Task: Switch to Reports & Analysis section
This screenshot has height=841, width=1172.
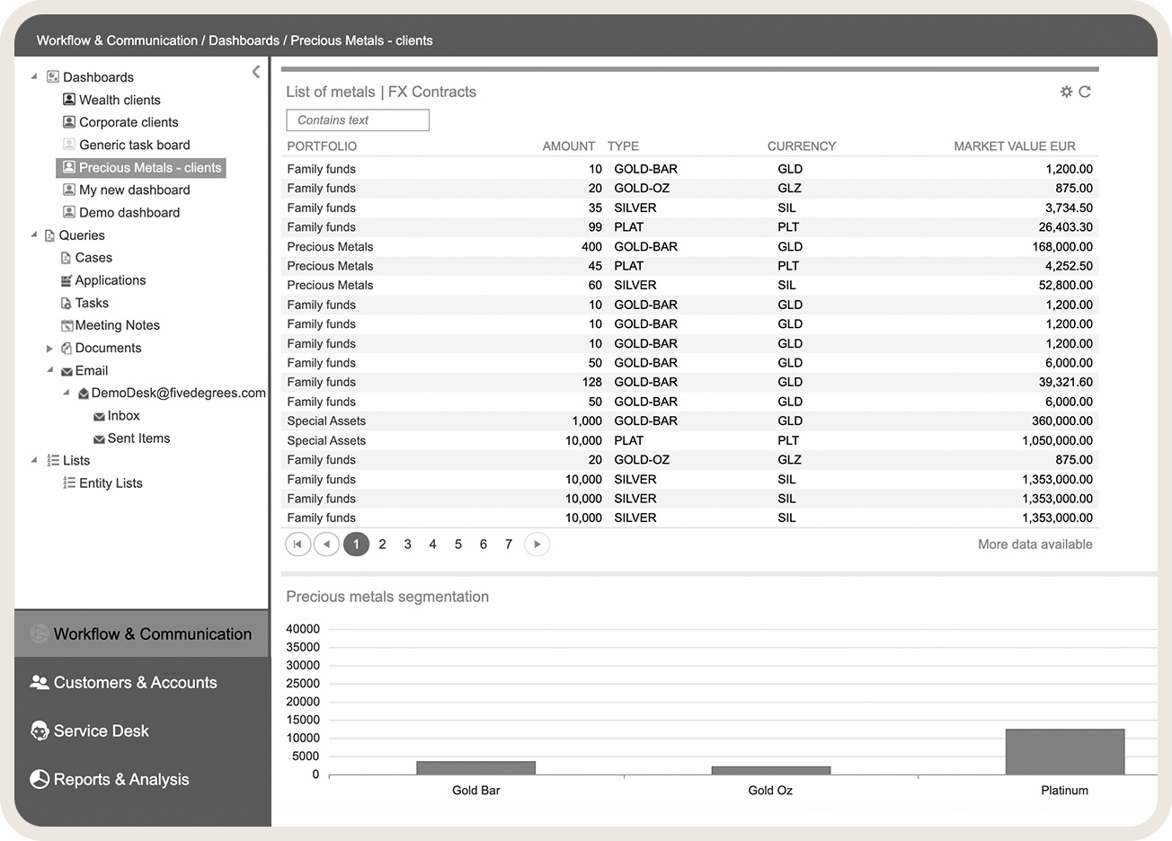Action: pyautogui.click(x=121, y=780)
